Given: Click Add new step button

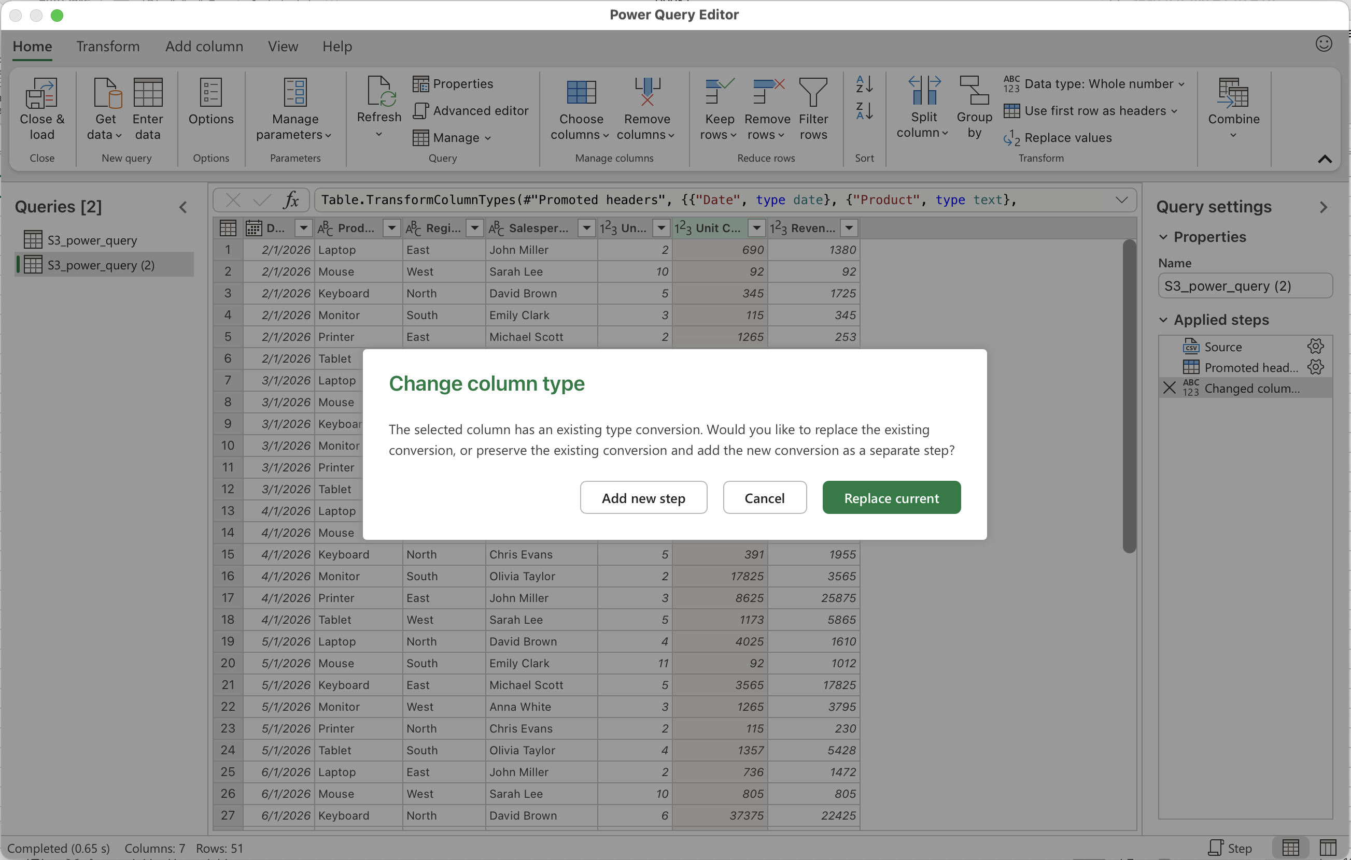Looking at the screenshot, I should click(643, 497).
